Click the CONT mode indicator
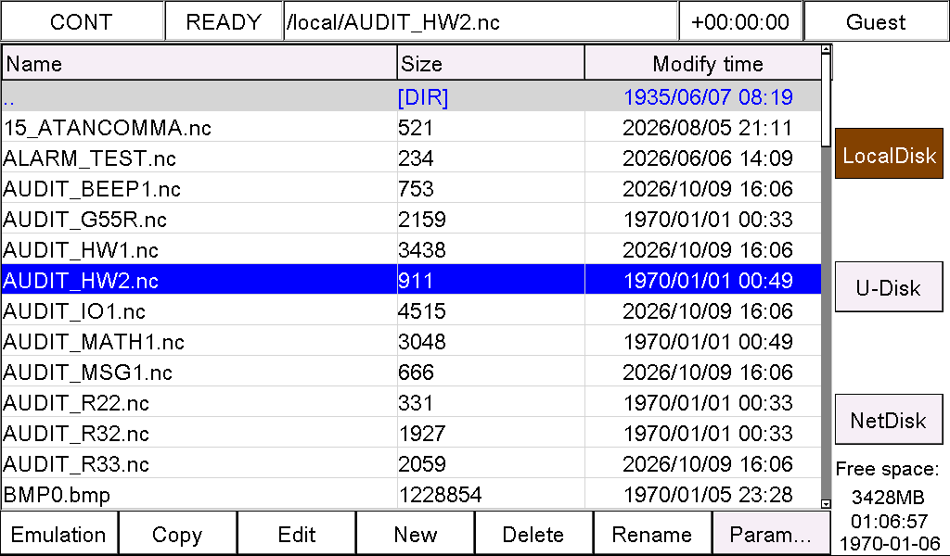This screenshot has width=950, height=556. 82,22
